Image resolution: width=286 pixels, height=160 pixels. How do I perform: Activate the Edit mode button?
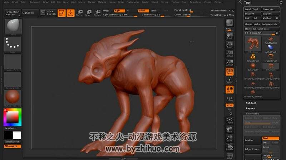tap(61, 13)
